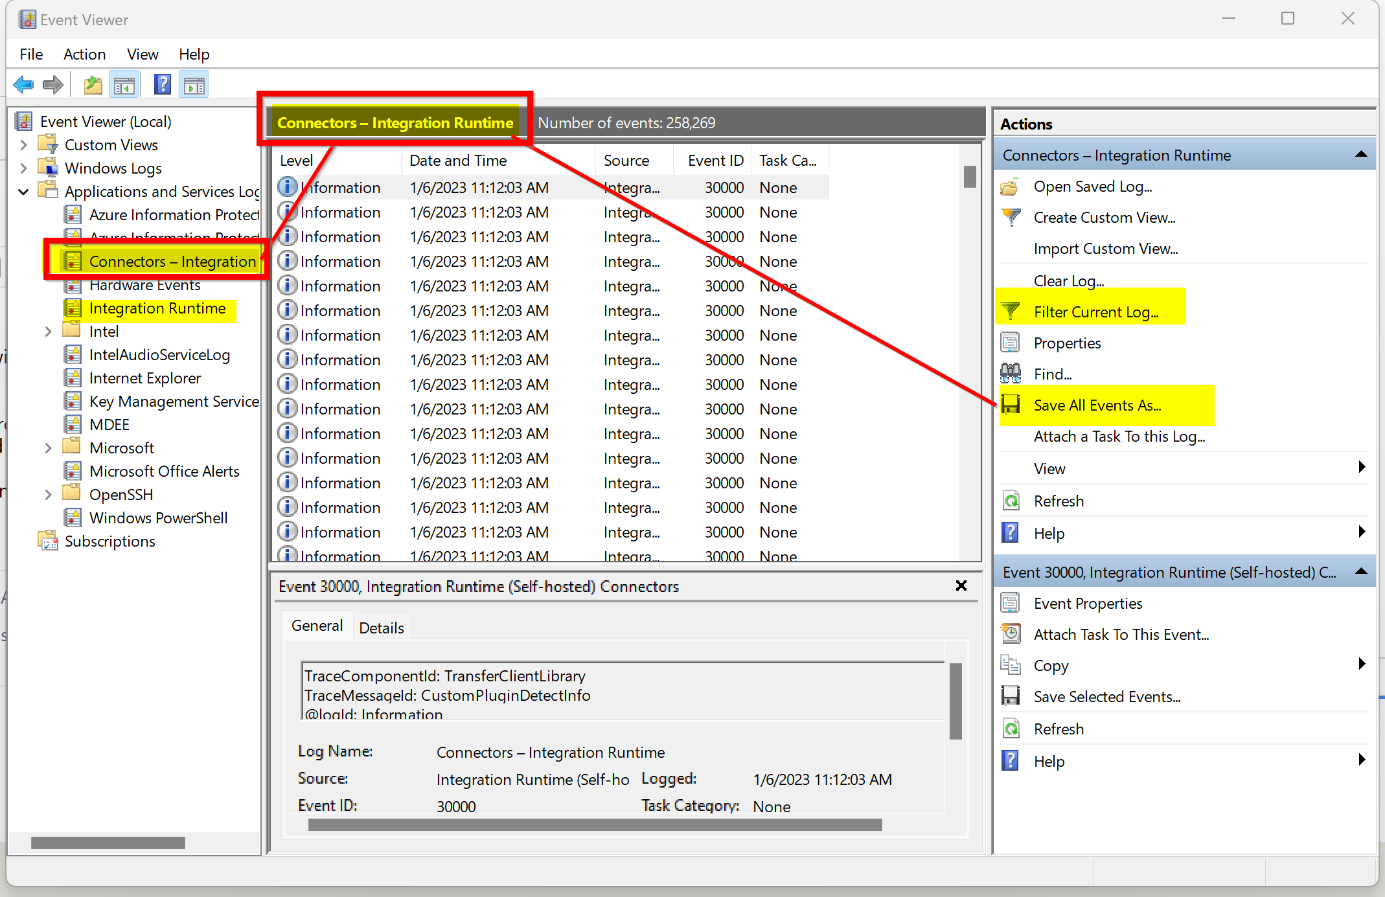Click the Refresh icon under Event 30000
Image resolution: width=1385 pixels, height=897 pixels.
tap(1011, 729)
